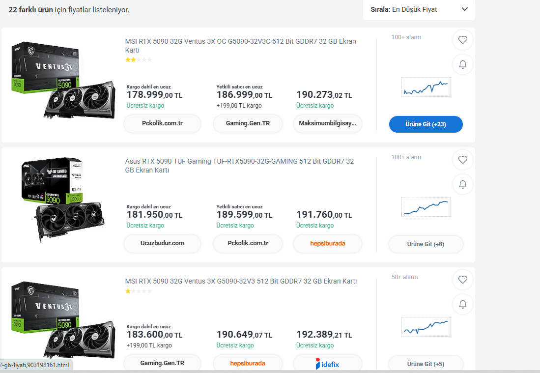Click '100+ alarm' text on MSI Ventus 3X OC card
540x373 pixels.
[406, 37]
